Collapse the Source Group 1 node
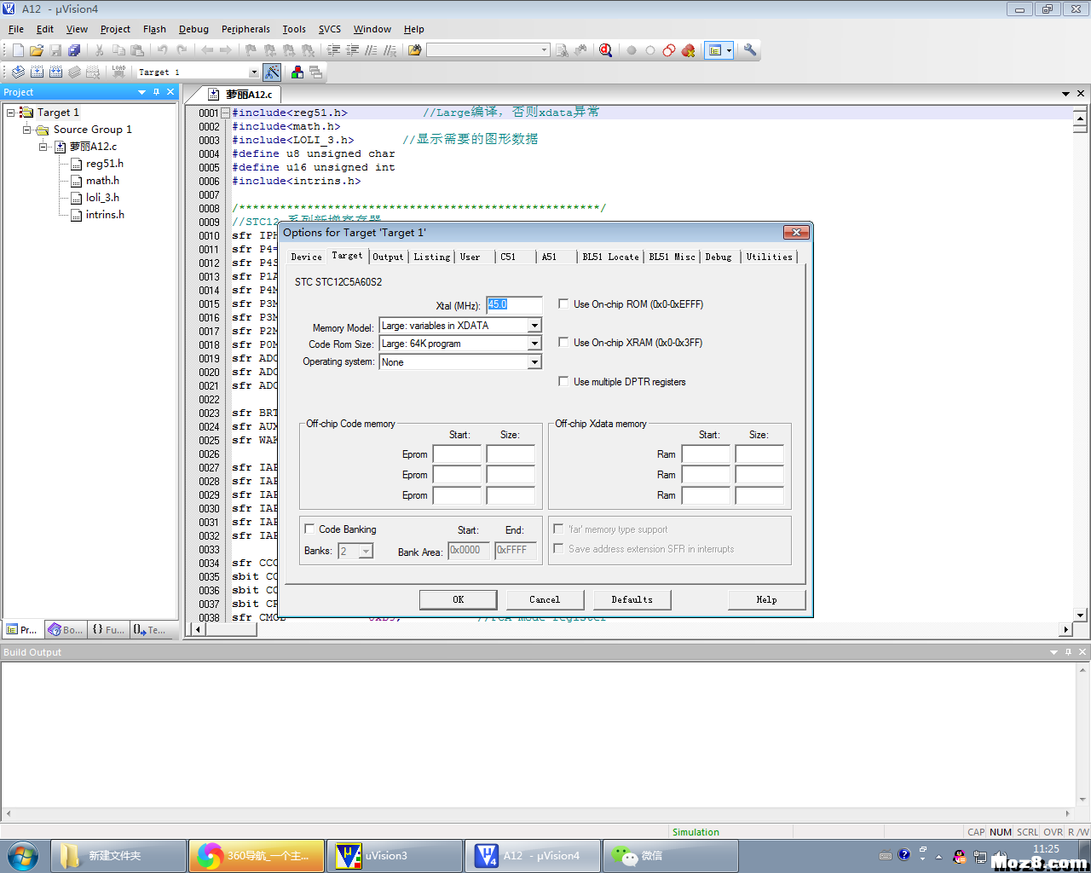 click(27, 130)
